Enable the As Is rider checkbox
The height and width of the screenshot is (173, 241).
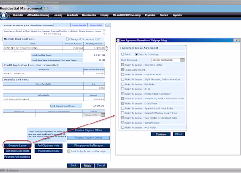[123, 89]
